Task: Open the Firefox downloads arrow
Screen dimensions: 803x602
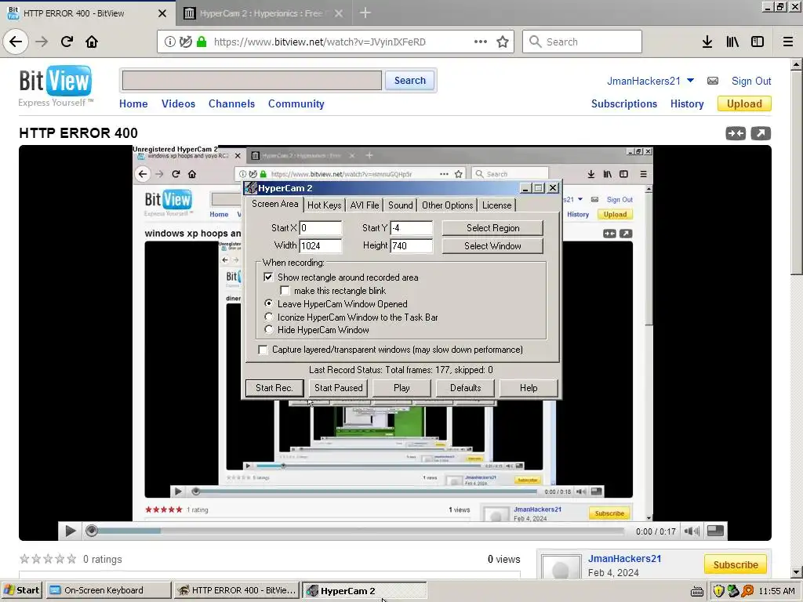Action: tap(707, 42)
